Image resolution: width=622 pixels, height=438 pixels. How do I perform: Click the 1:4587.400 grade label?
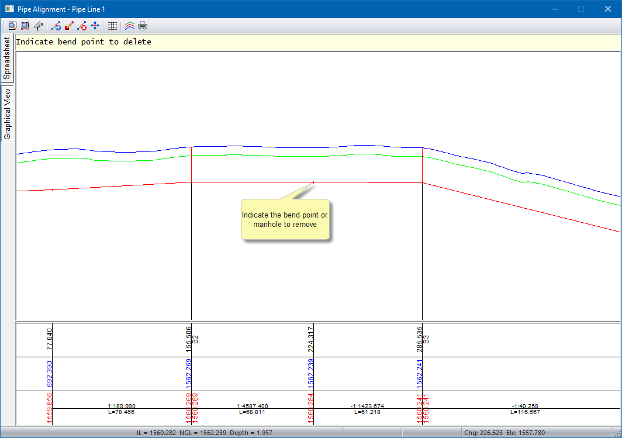tap(253, 406)
